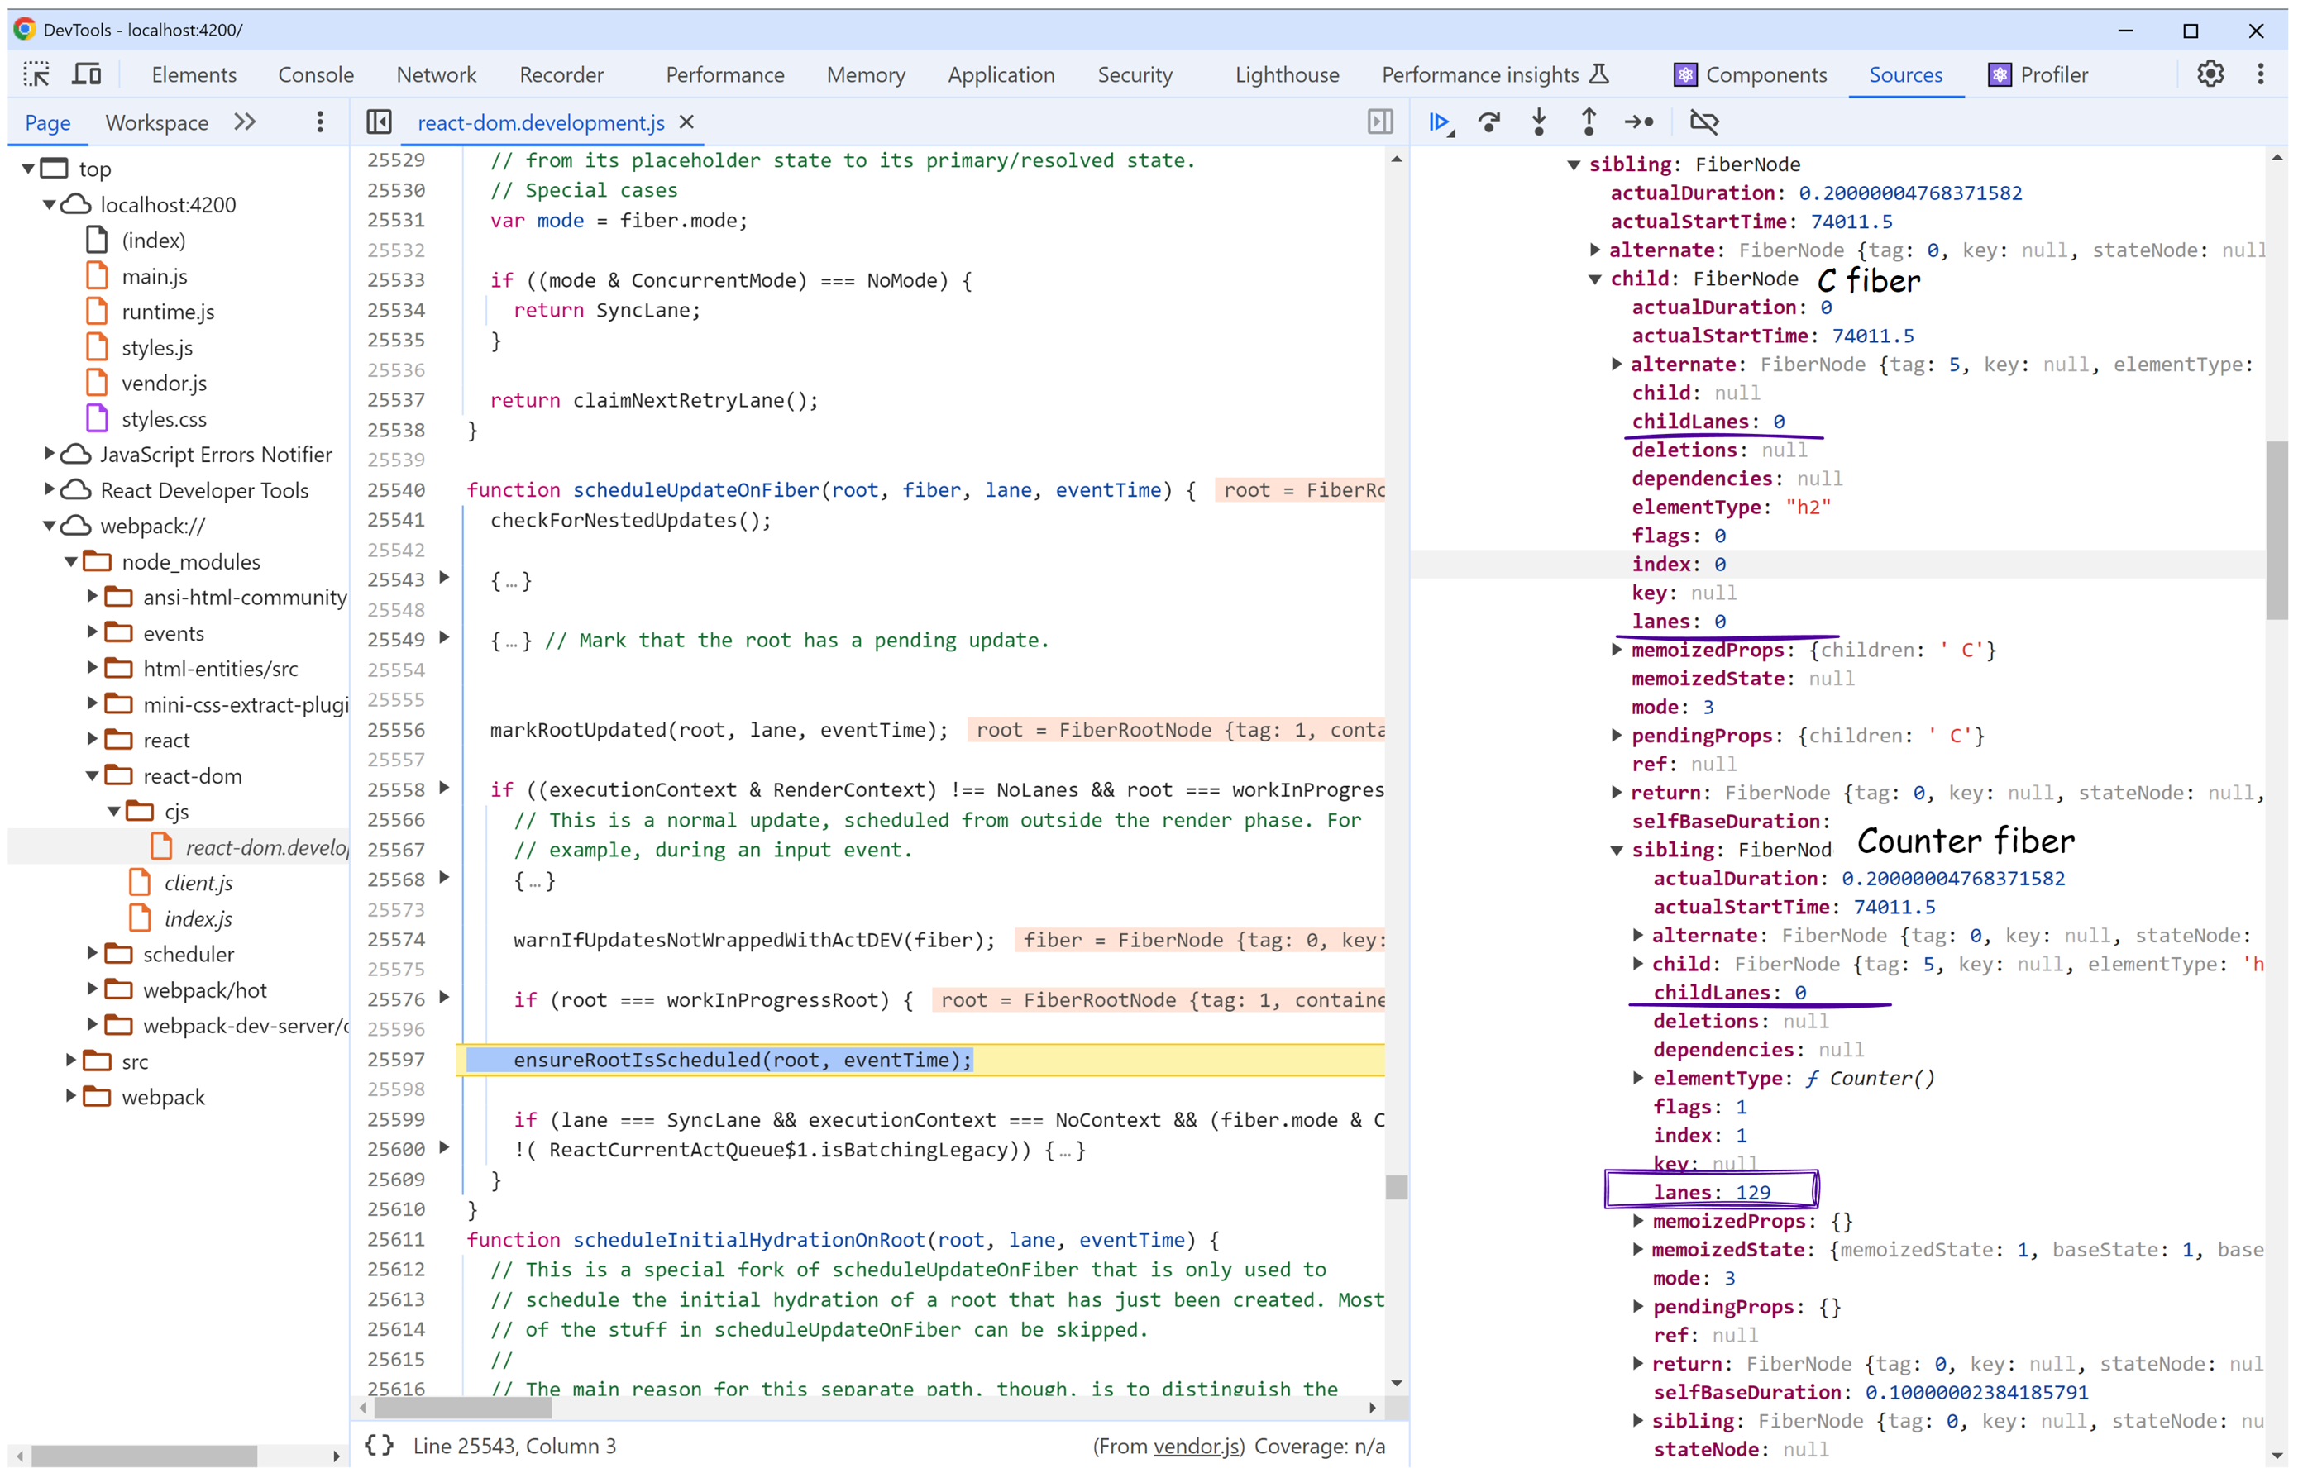2303x1473 pixels.
Task: Collapse the webpack:// node
Action: [x=49, y=526]
